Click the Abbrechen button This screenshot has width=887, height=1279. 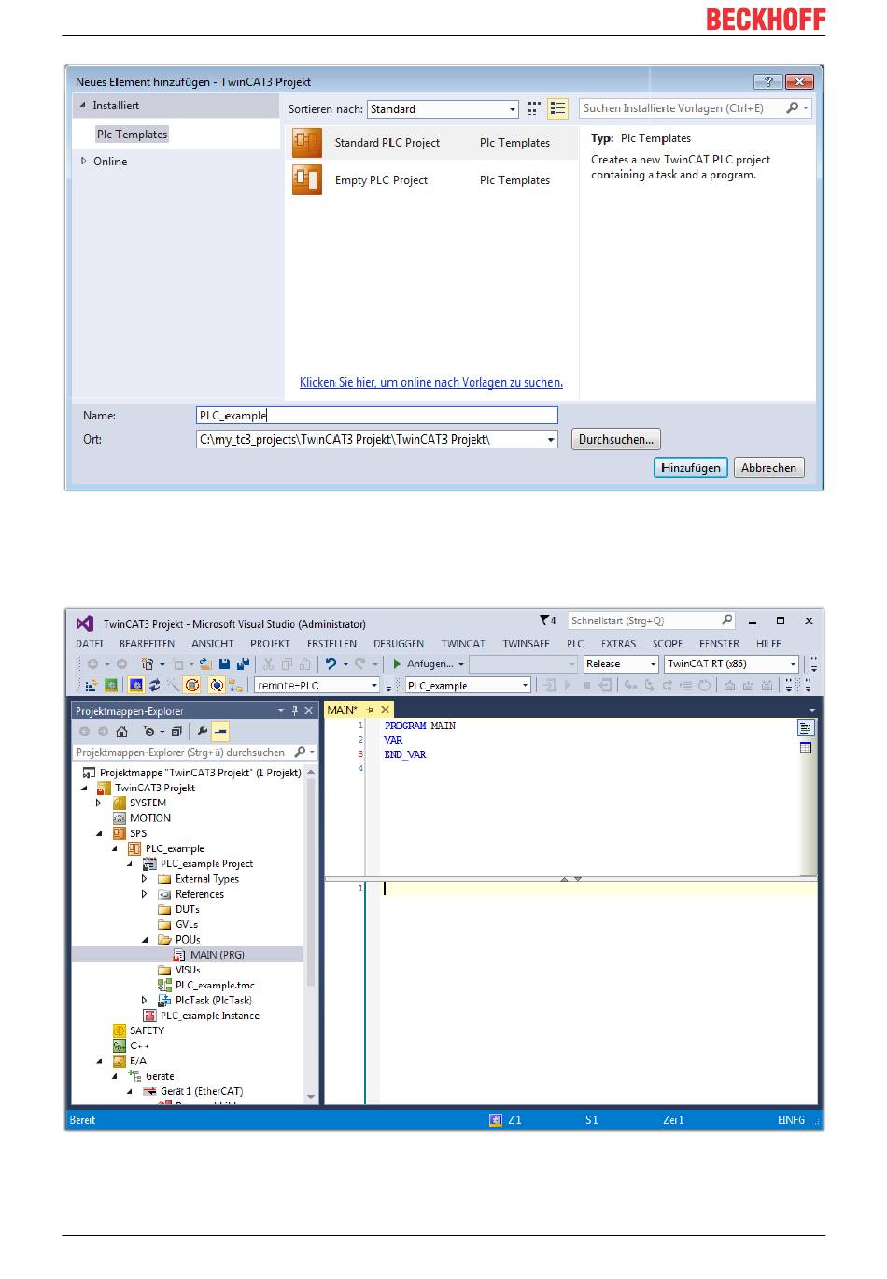tap(769, 468)
